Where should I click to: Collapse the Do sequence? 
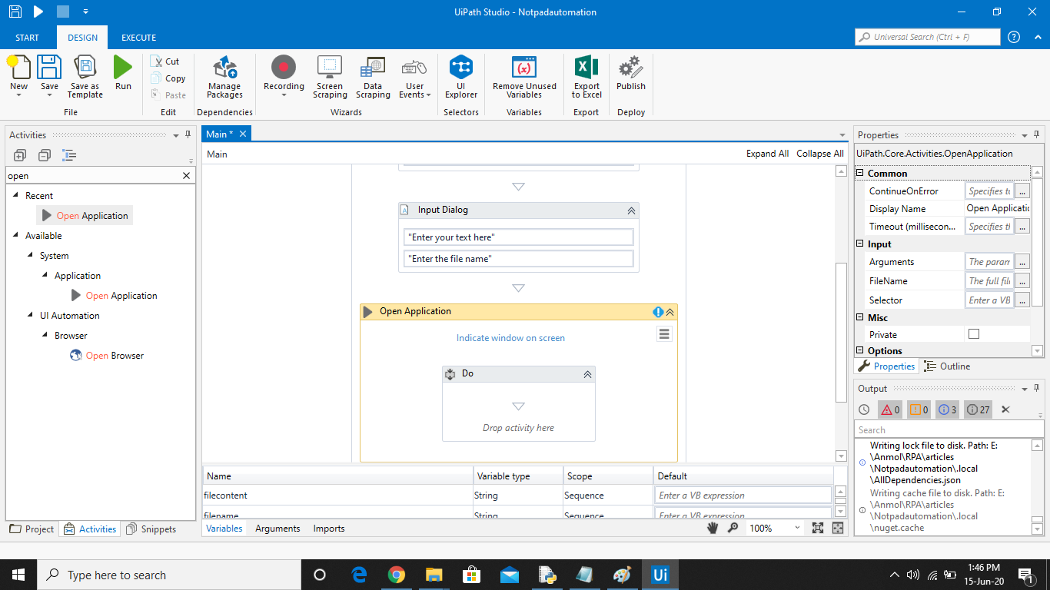point(587,374)
